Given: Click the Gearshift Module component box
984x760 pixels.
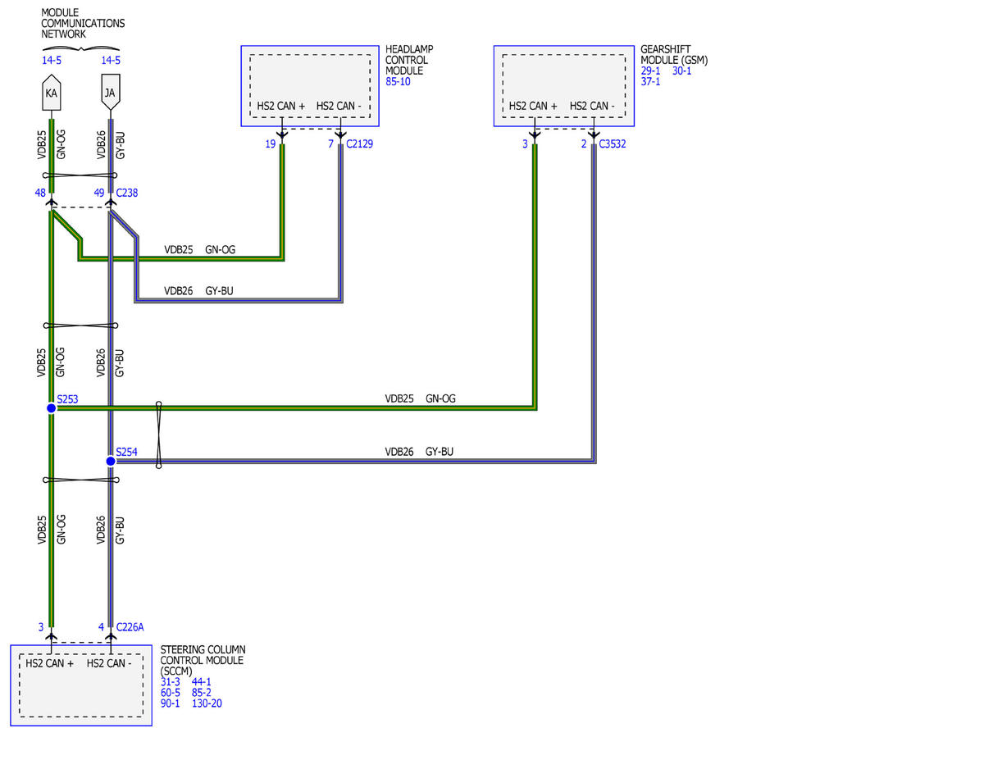Looking at the screenshot, I should (563, 86).
